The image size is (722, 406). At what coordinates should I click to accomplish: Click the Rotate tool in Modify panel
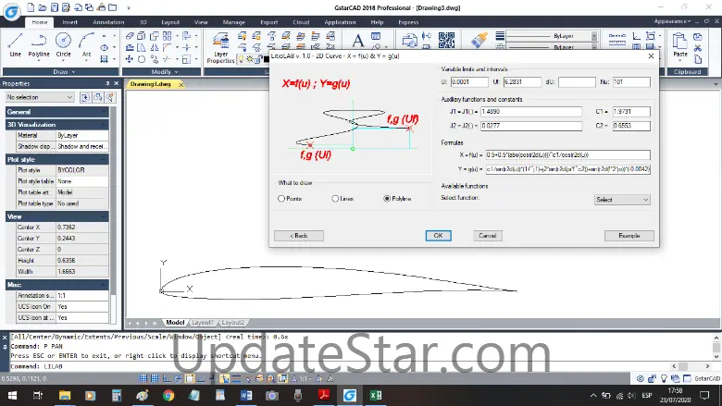point(142,59)
